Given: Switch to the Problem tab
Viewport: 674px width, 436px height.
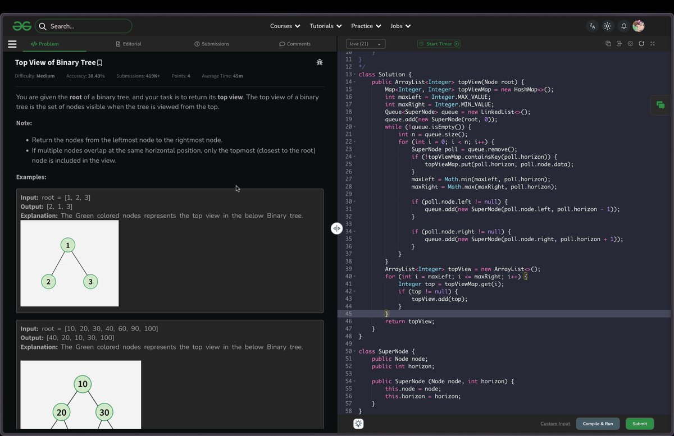Looking at the screenshot, I should point(44,44).
